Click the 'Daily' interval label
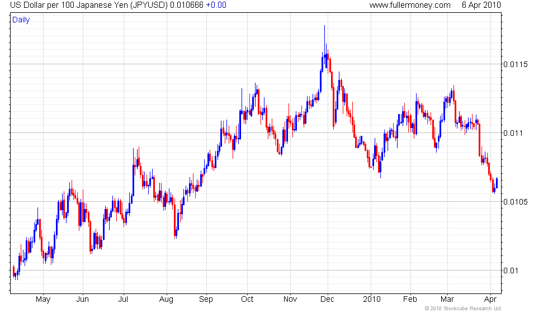This screenshot has width=548, height=313. coord(21,20)
